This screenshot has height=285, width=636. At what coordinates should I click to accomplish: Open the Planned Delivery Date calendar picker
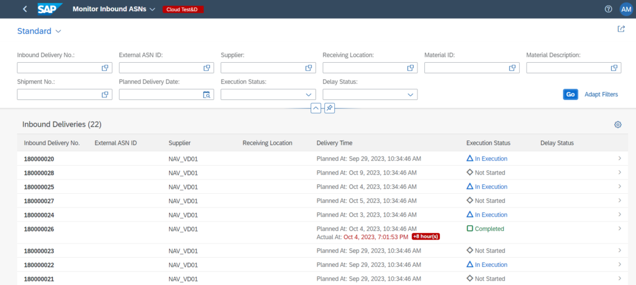coord(207,95)
